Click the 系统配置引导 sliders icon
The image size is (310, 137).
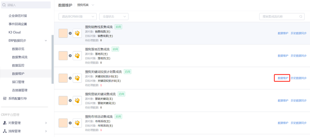pos(5,98)
